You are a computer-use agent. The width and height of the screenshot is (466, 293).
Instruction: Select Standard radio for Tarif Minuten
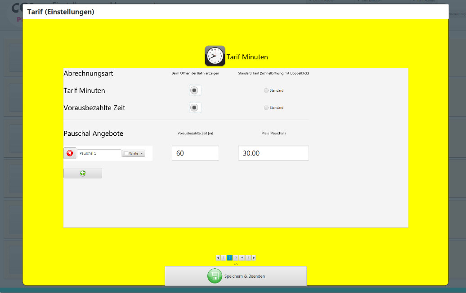click(266, 91)
